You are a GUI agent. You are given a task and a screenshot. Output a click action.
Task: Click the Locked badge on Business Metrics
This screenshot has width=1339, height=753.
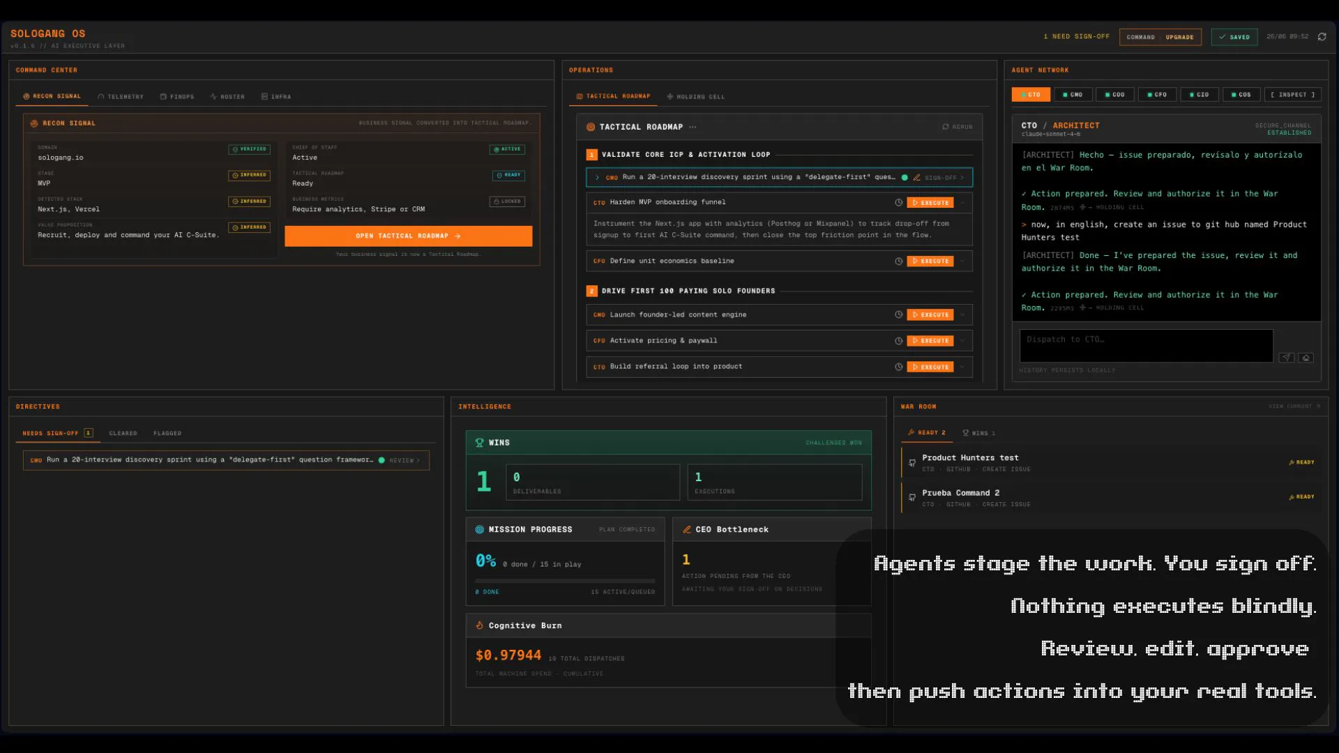507,201
